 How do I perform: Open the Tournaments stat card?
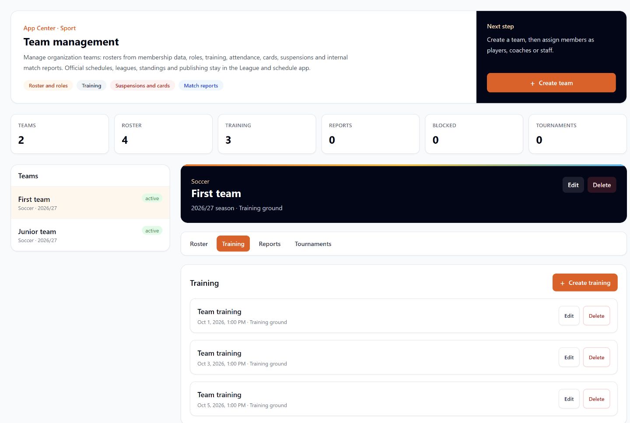tap(577, 134)
